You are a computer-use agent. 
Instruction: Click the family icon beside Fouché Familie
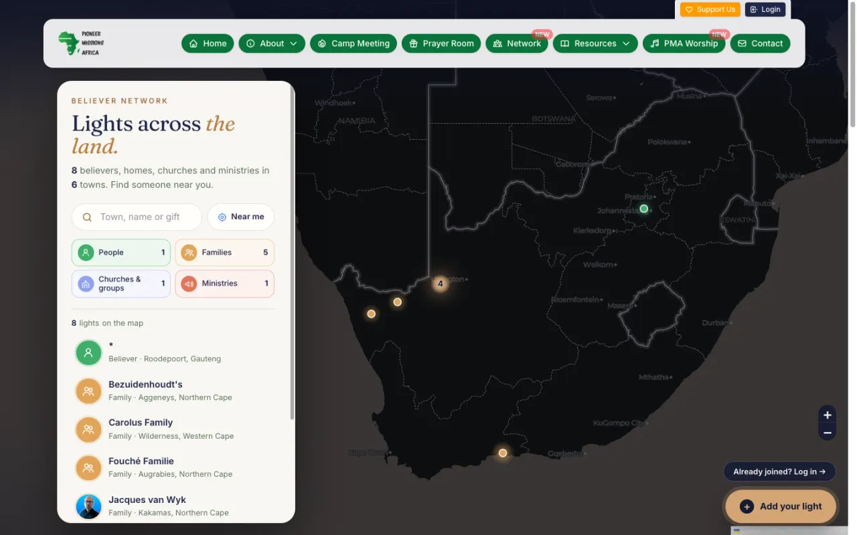pyautogui.click(x=88, y=468)
